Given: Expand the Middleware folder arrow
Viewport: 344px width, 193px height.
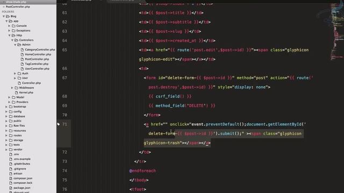Looking at the screenshot, I should 12,88.
